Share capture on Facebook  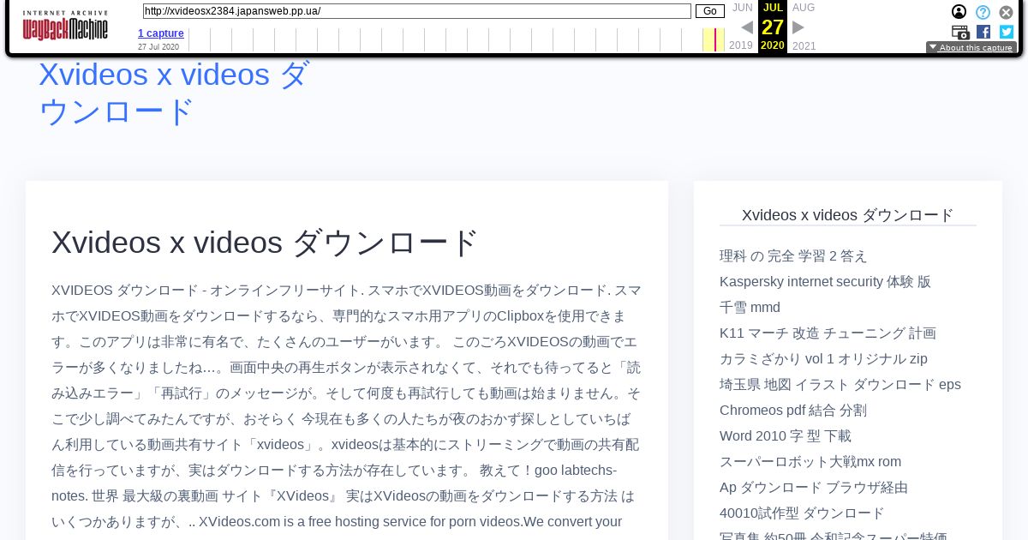(x=983, y=32)
